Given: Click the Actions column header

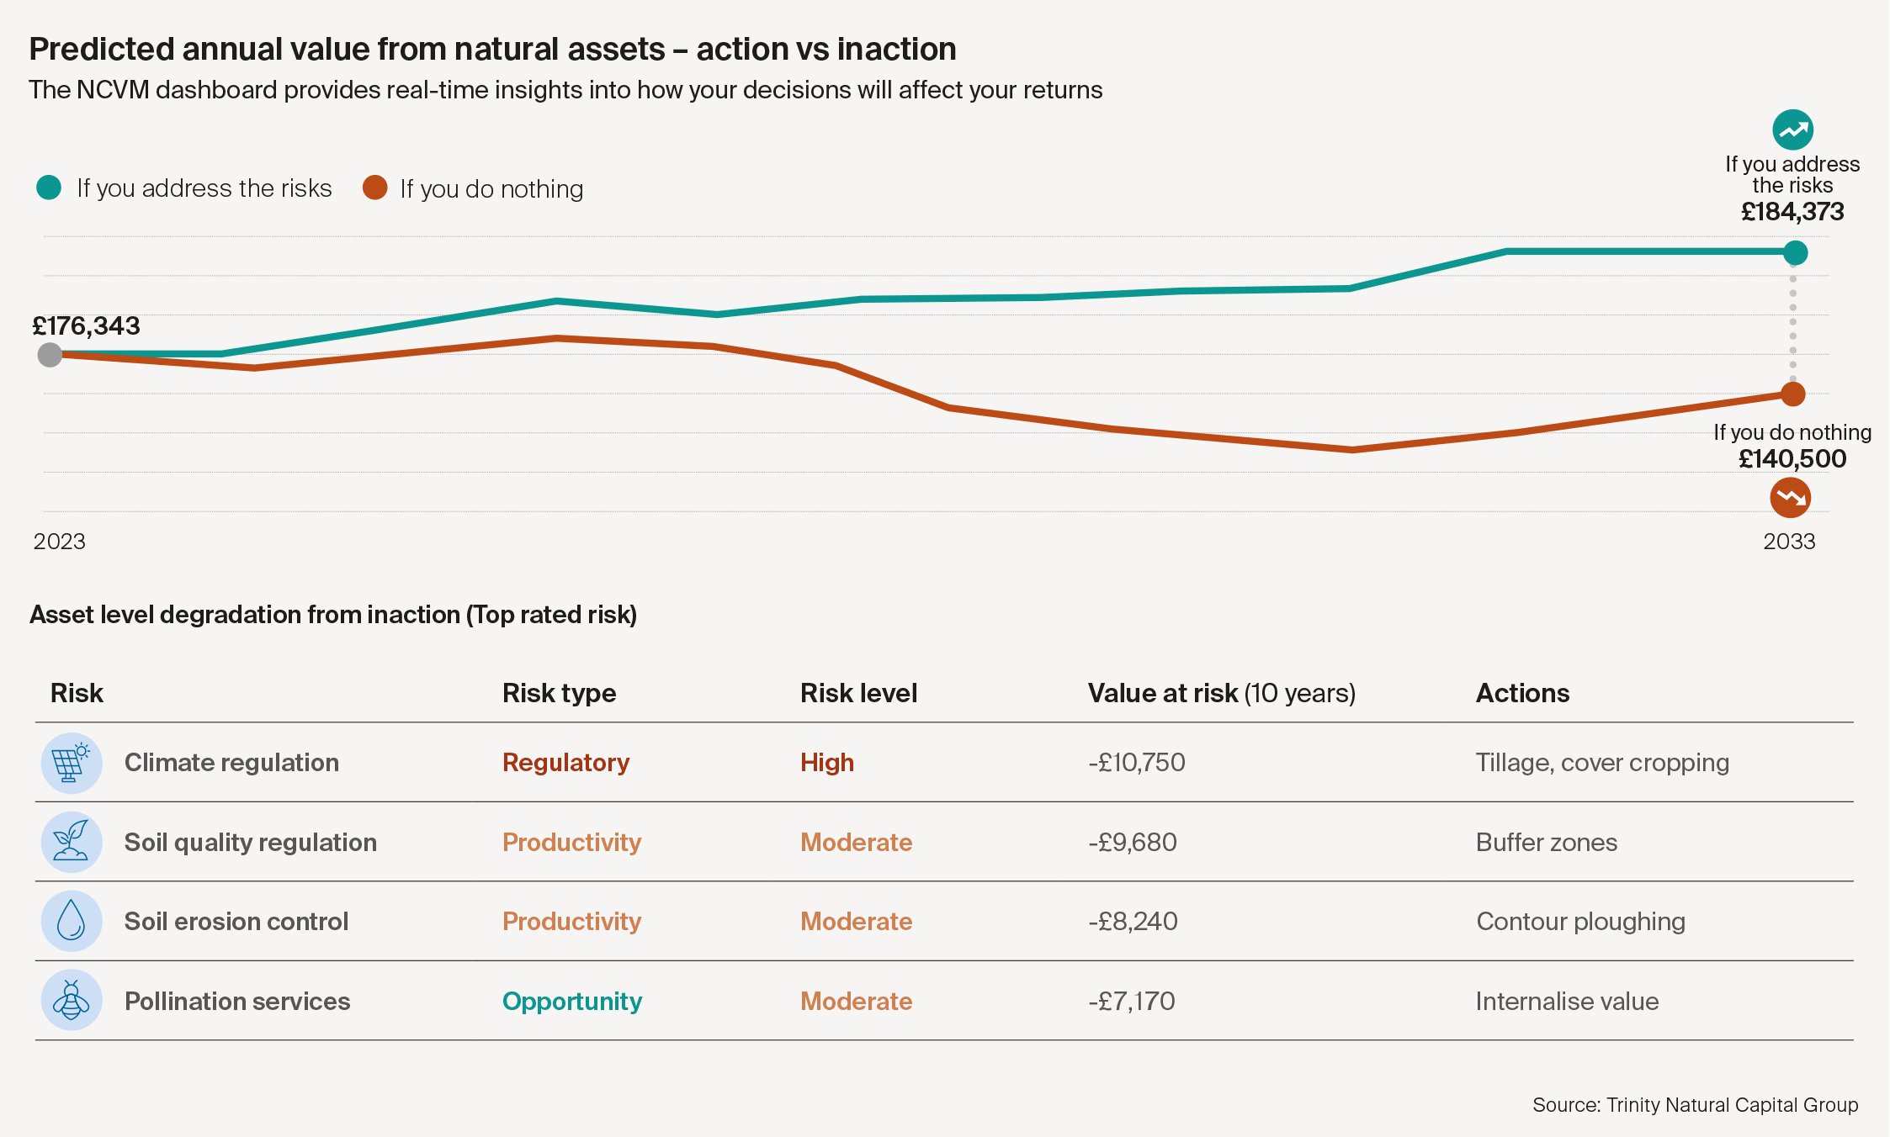Looking at the screenshot, I should [1522, 693].
